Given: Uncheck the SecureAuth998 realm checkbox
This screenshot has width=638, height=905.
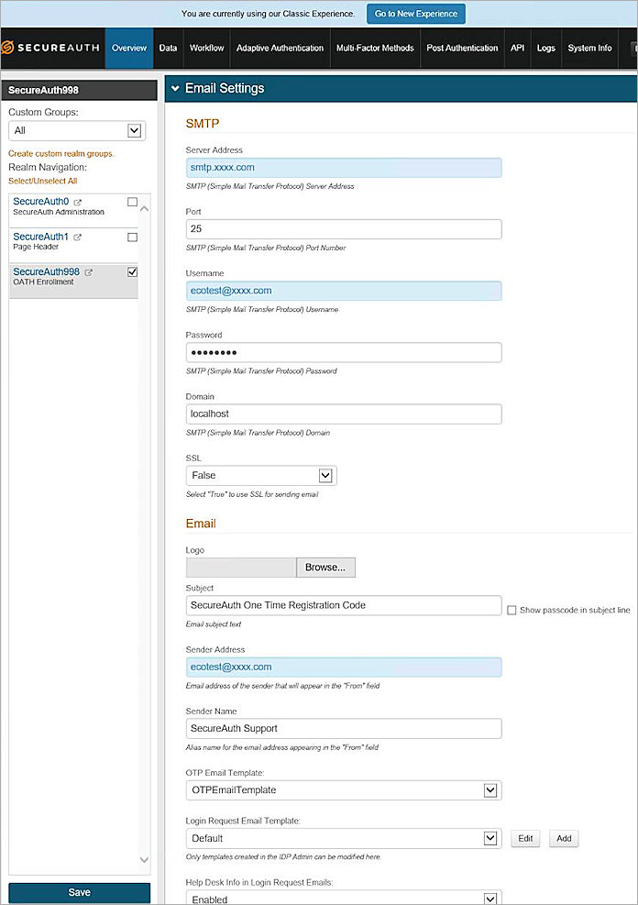Looking at the screenshot, I should (131, 271).
